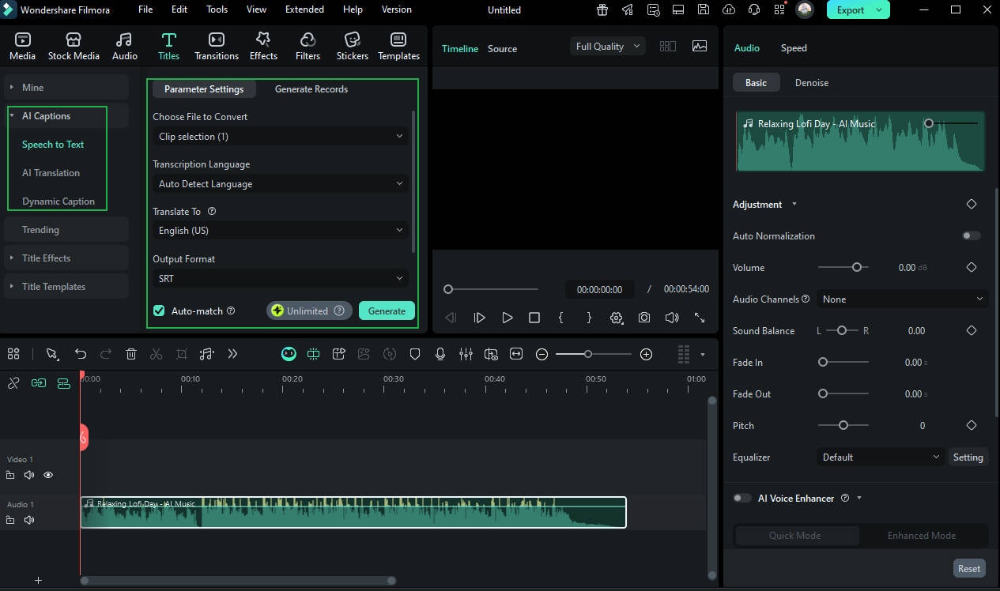Click the render preview gear icon
1000x591 pixels.
pyautogui.click(x=617, y=317)
